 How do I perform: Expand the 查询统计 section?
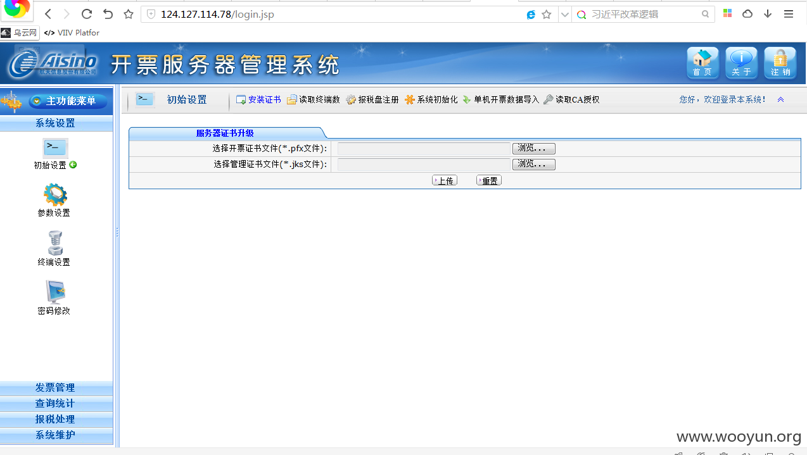pyautogui.click(x=56, y=404)
